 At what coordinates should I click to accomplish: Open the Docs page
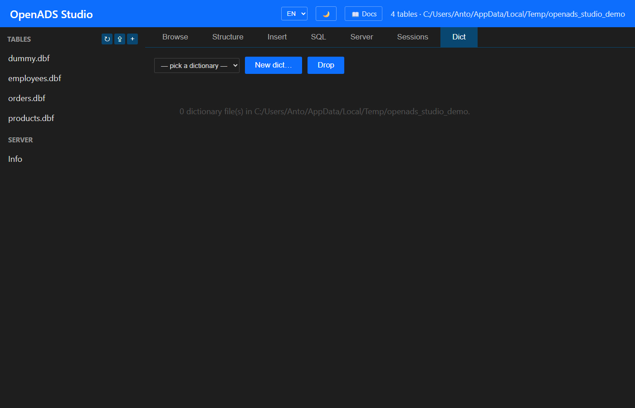[363, 14]
